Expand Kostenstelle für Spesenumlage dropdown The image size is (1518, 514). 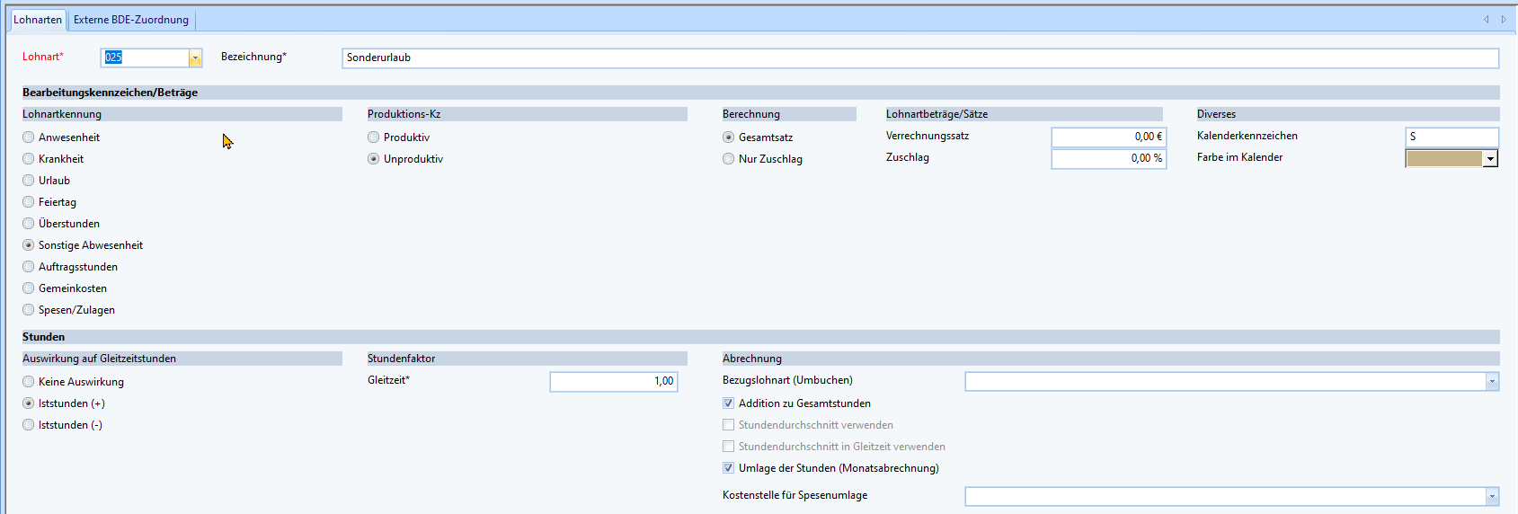(1492, 497)
